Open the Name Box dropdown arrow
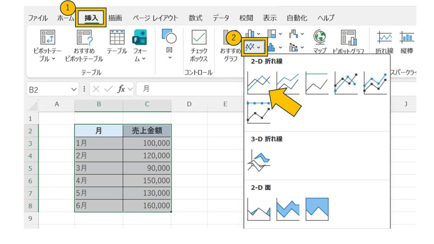The image size is (434, 244). (x=75, y=89)
